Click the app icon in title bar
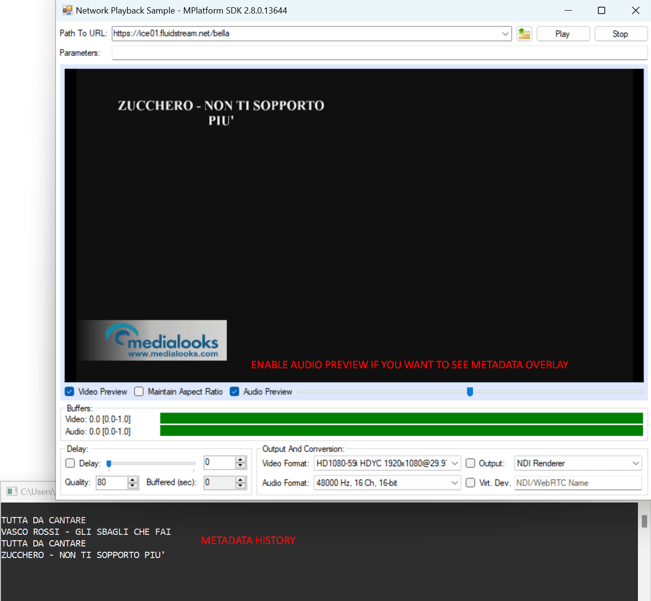 pos(68,10)
